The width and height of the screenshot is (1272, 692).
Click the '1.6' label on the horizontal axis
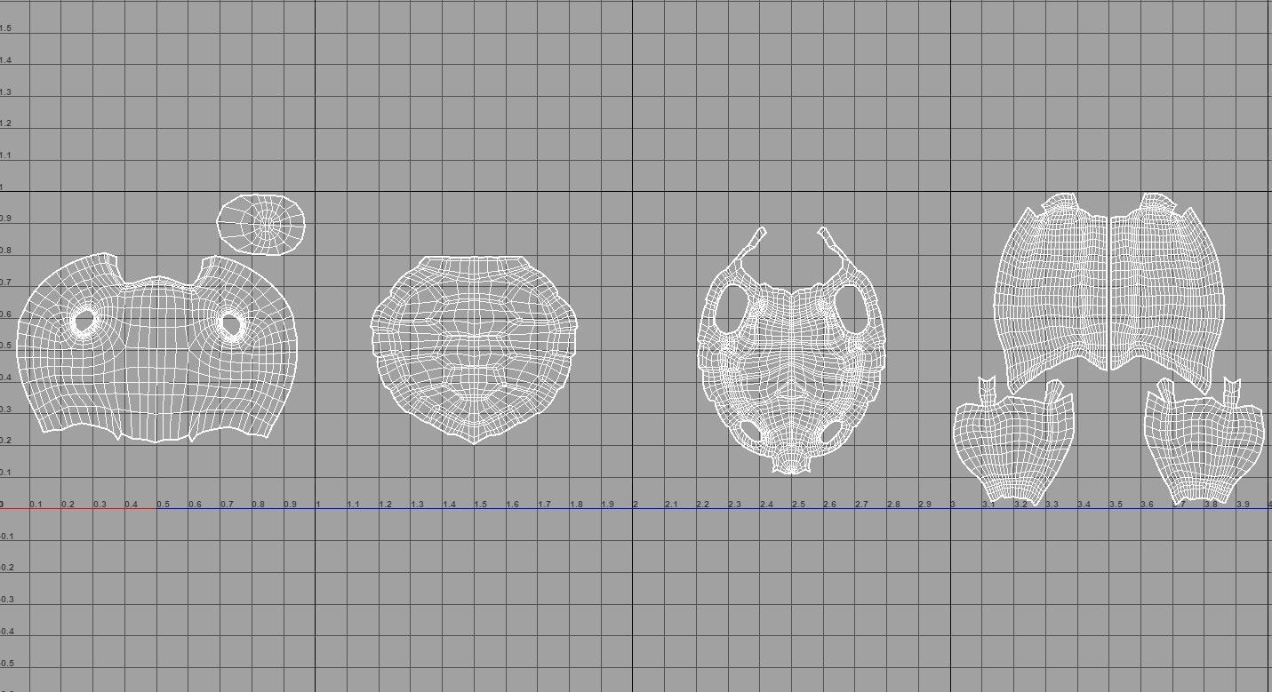pos(513,505)
